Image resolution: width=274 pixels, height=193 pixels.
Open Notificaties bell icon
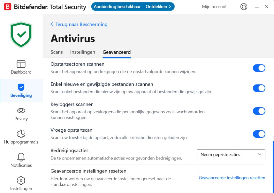[x=21, y=157]
